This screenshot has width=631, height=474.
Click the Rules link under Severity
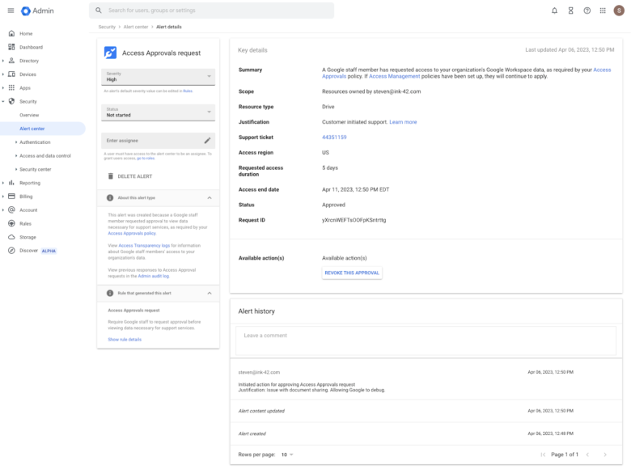tap(188, 91)
